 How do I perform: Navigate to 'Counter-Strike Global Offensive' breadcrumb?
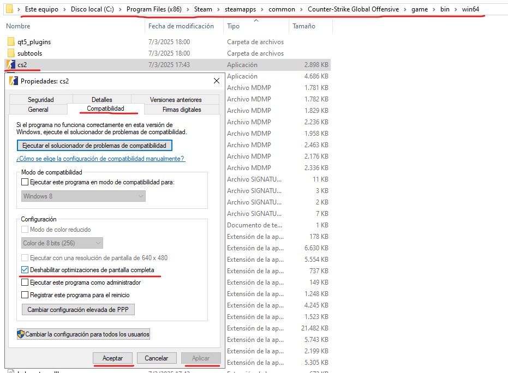pyautogui.click(x=353, y=9)
